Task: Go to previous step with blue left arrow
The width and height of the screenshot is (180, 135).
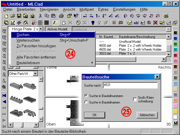Action: [x=4, y=102]
